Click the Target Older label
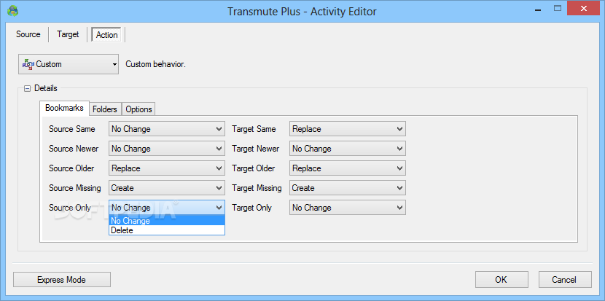 (254, 168)
